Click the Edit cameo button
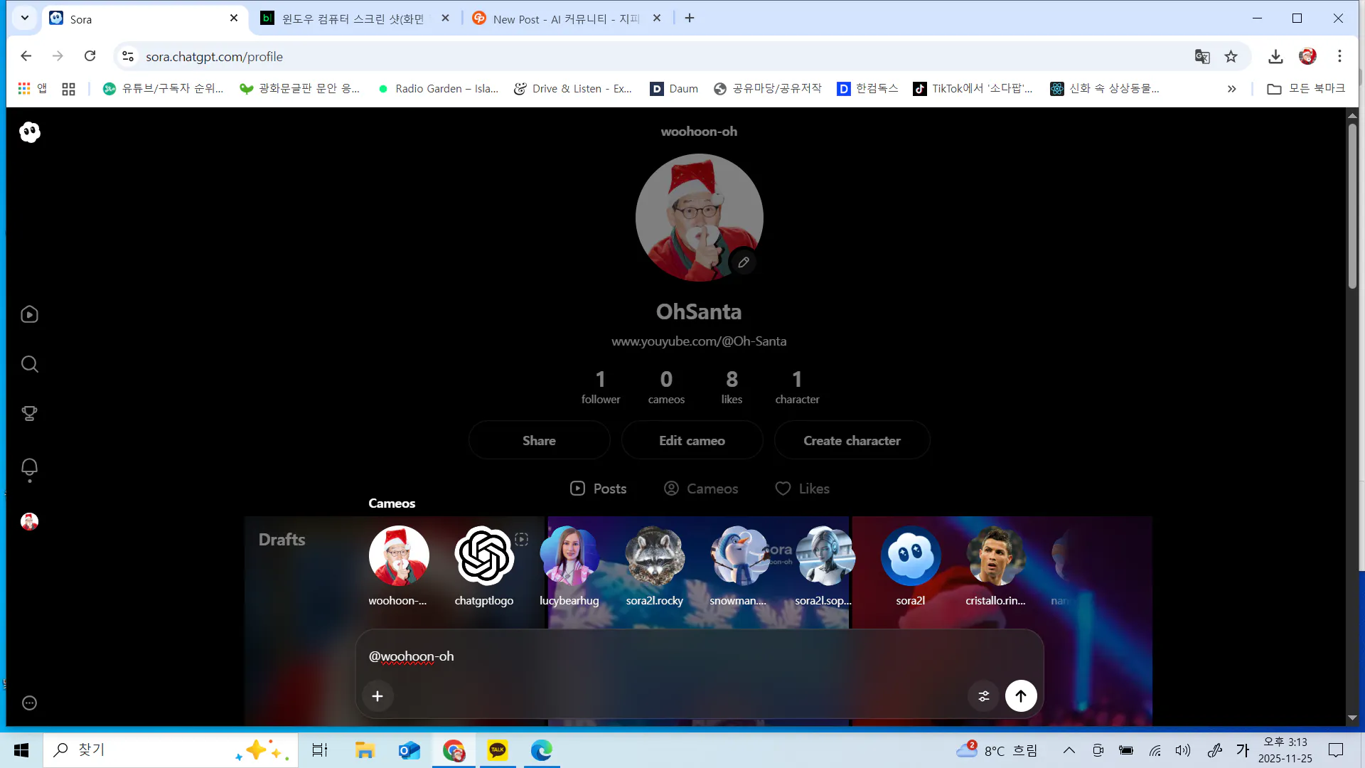This screenshot has height=768, width=1365. pos(692,441)
